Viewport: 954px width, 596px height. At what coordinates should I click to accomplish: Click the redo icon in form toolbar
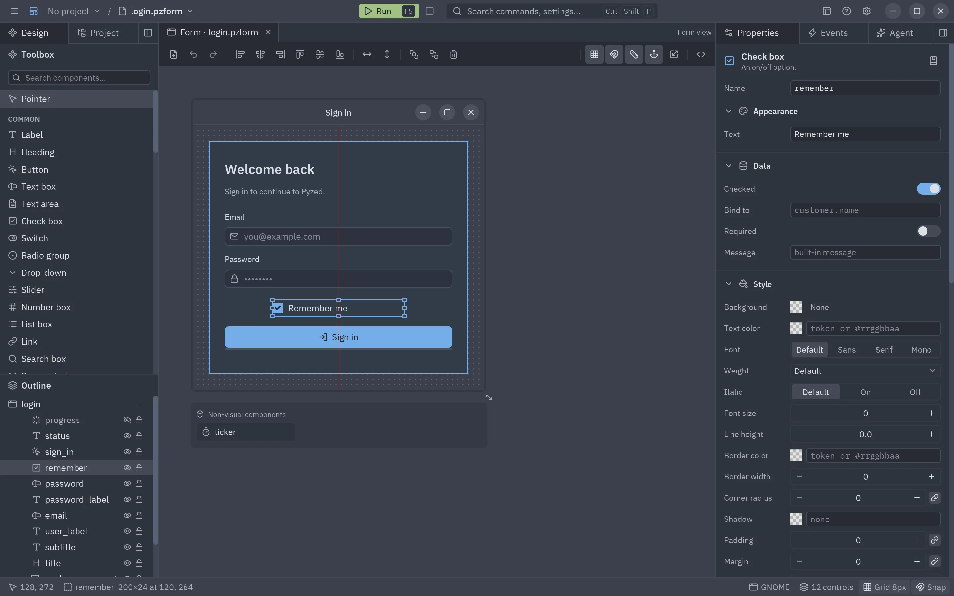click(213, 54)
